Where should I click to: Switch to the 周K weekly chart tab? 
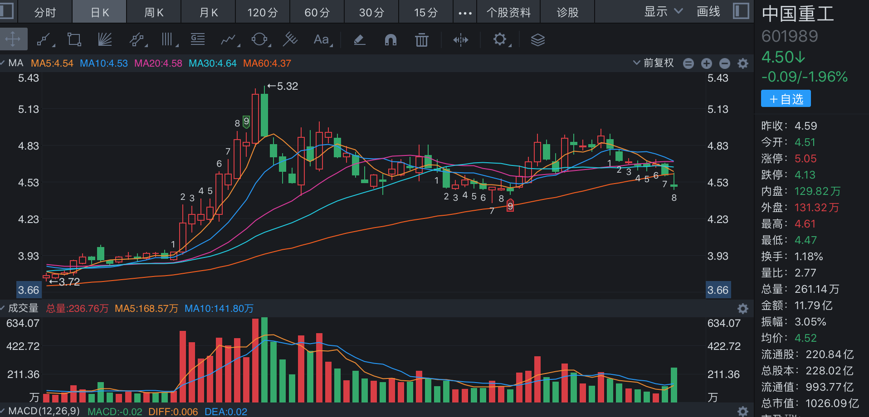tap(154, 13)
